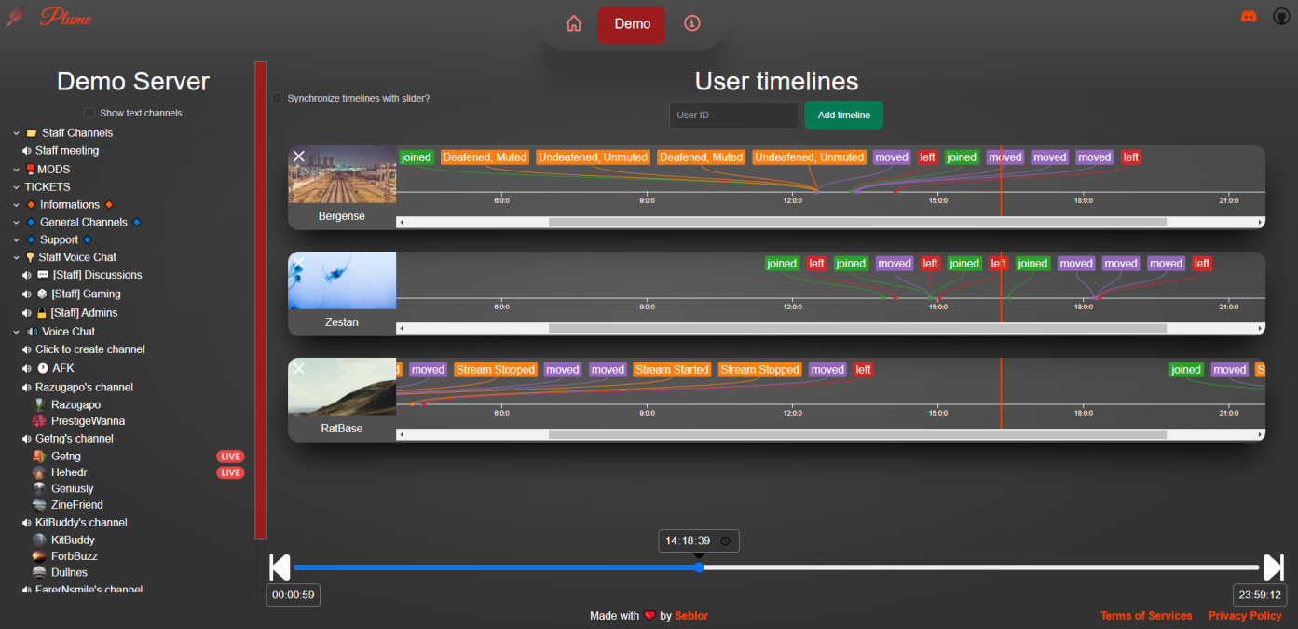Viewport: 1298px width, 629px height.
Task: Jump to timeline end with skip-forward icon
Action: (x=1273, y=567)
